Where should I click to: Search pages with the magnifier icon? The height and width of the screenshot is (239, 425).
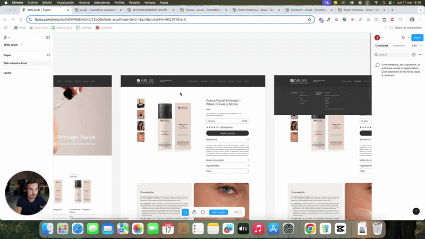point(48,55)
